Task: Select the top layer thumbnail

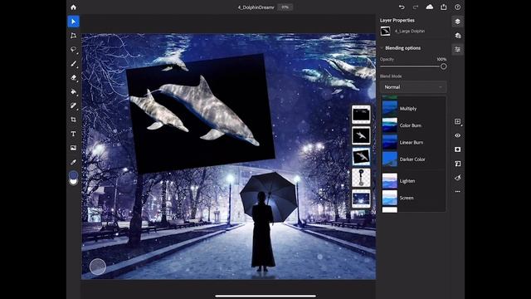Action: [x=361, y=115]
